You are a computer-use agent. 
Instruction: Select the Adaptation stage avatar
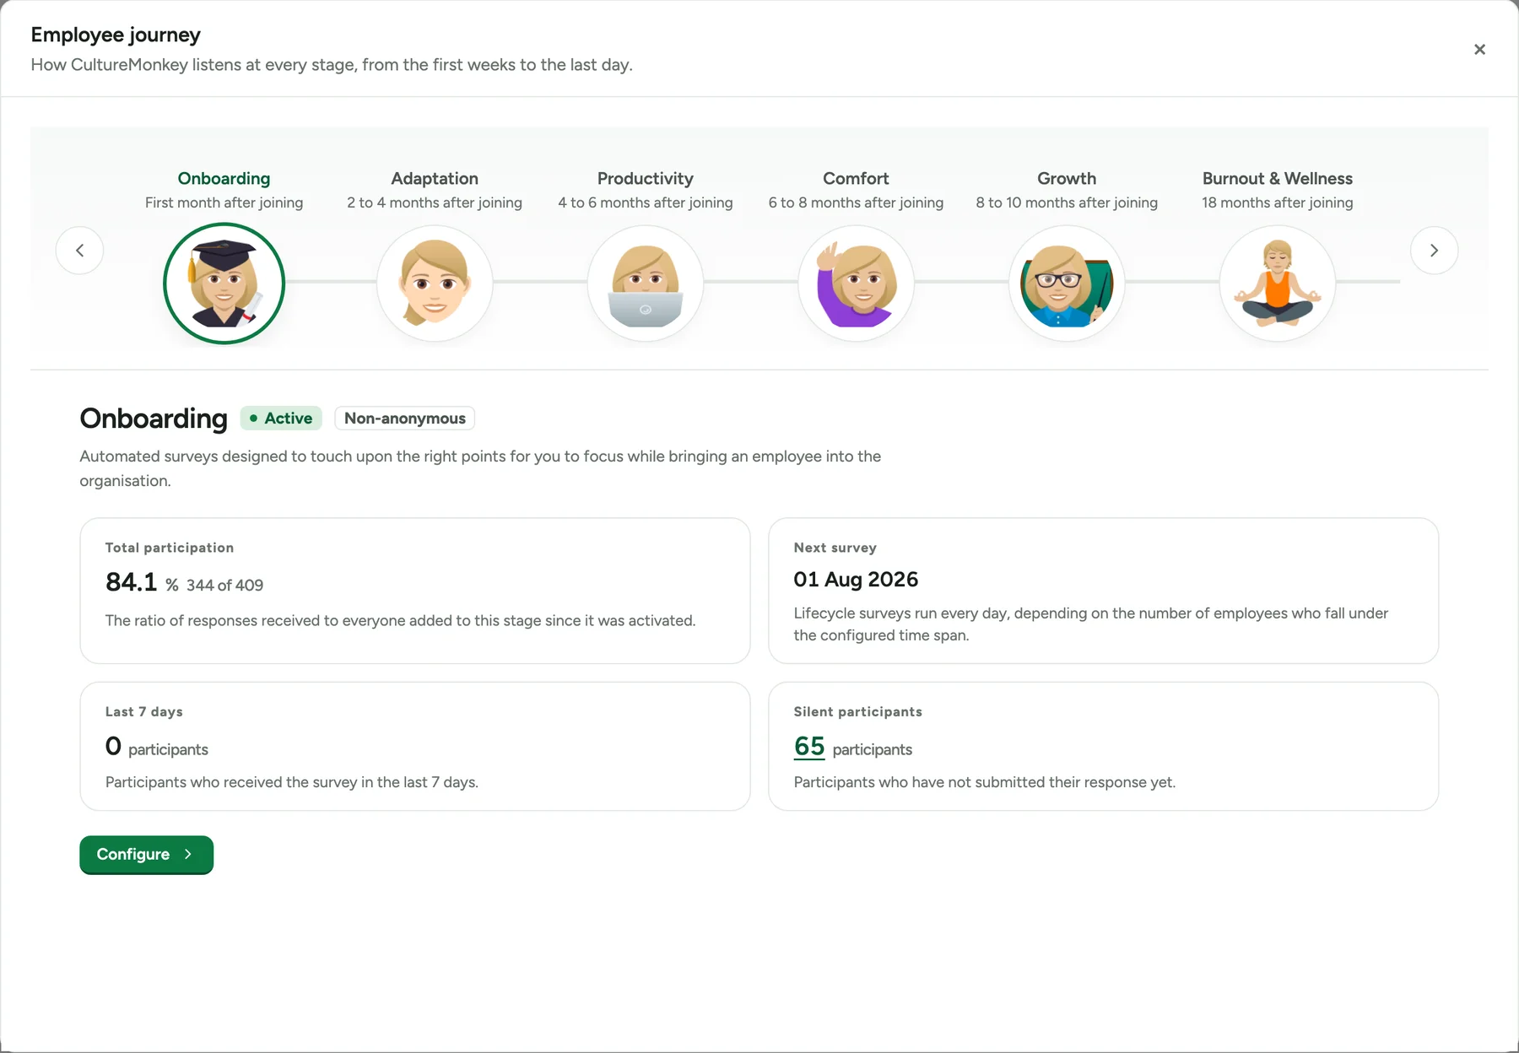coord(435,283)
